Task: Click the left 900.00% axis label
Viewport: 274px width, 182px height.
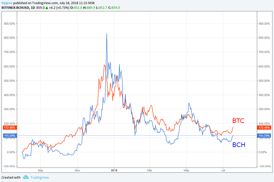Action: [9, 24]
